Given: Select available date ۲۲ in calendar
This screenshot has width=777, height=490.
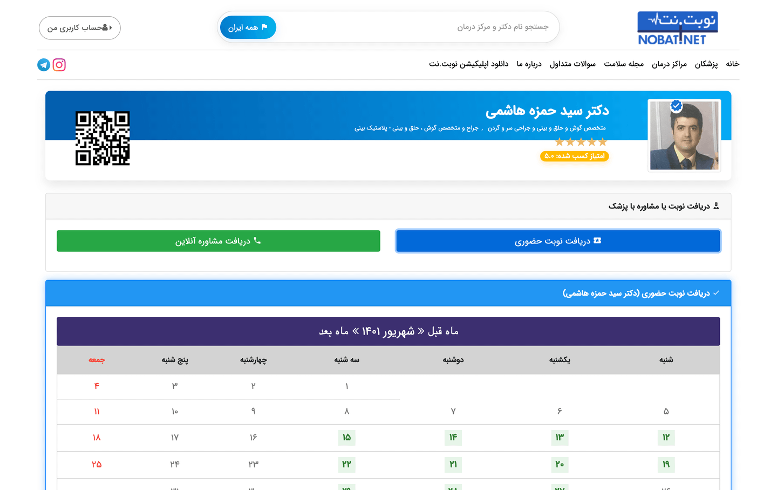Looking at the screenshot, I should pyautogui.click(x=346, y=465).
